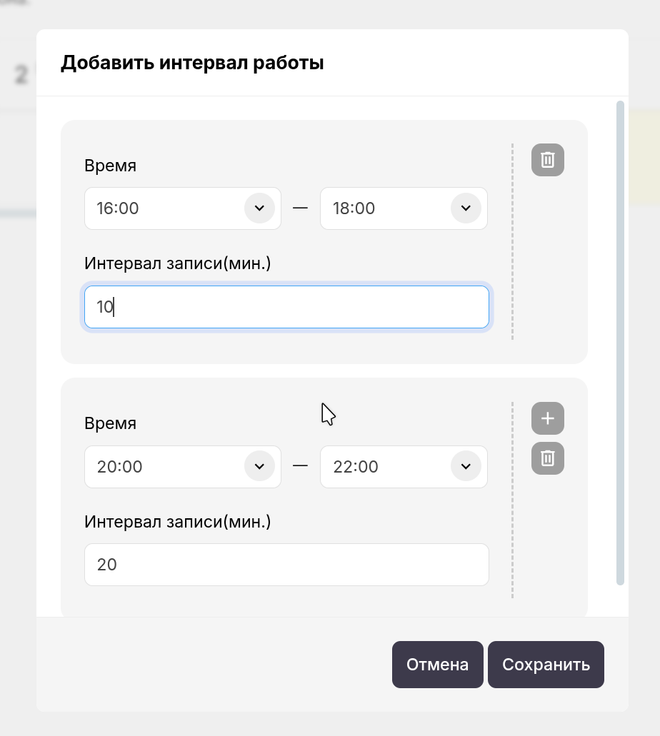
Task: Click the chevron arrow on the 22:00 selector
Action: click(466, 466)
